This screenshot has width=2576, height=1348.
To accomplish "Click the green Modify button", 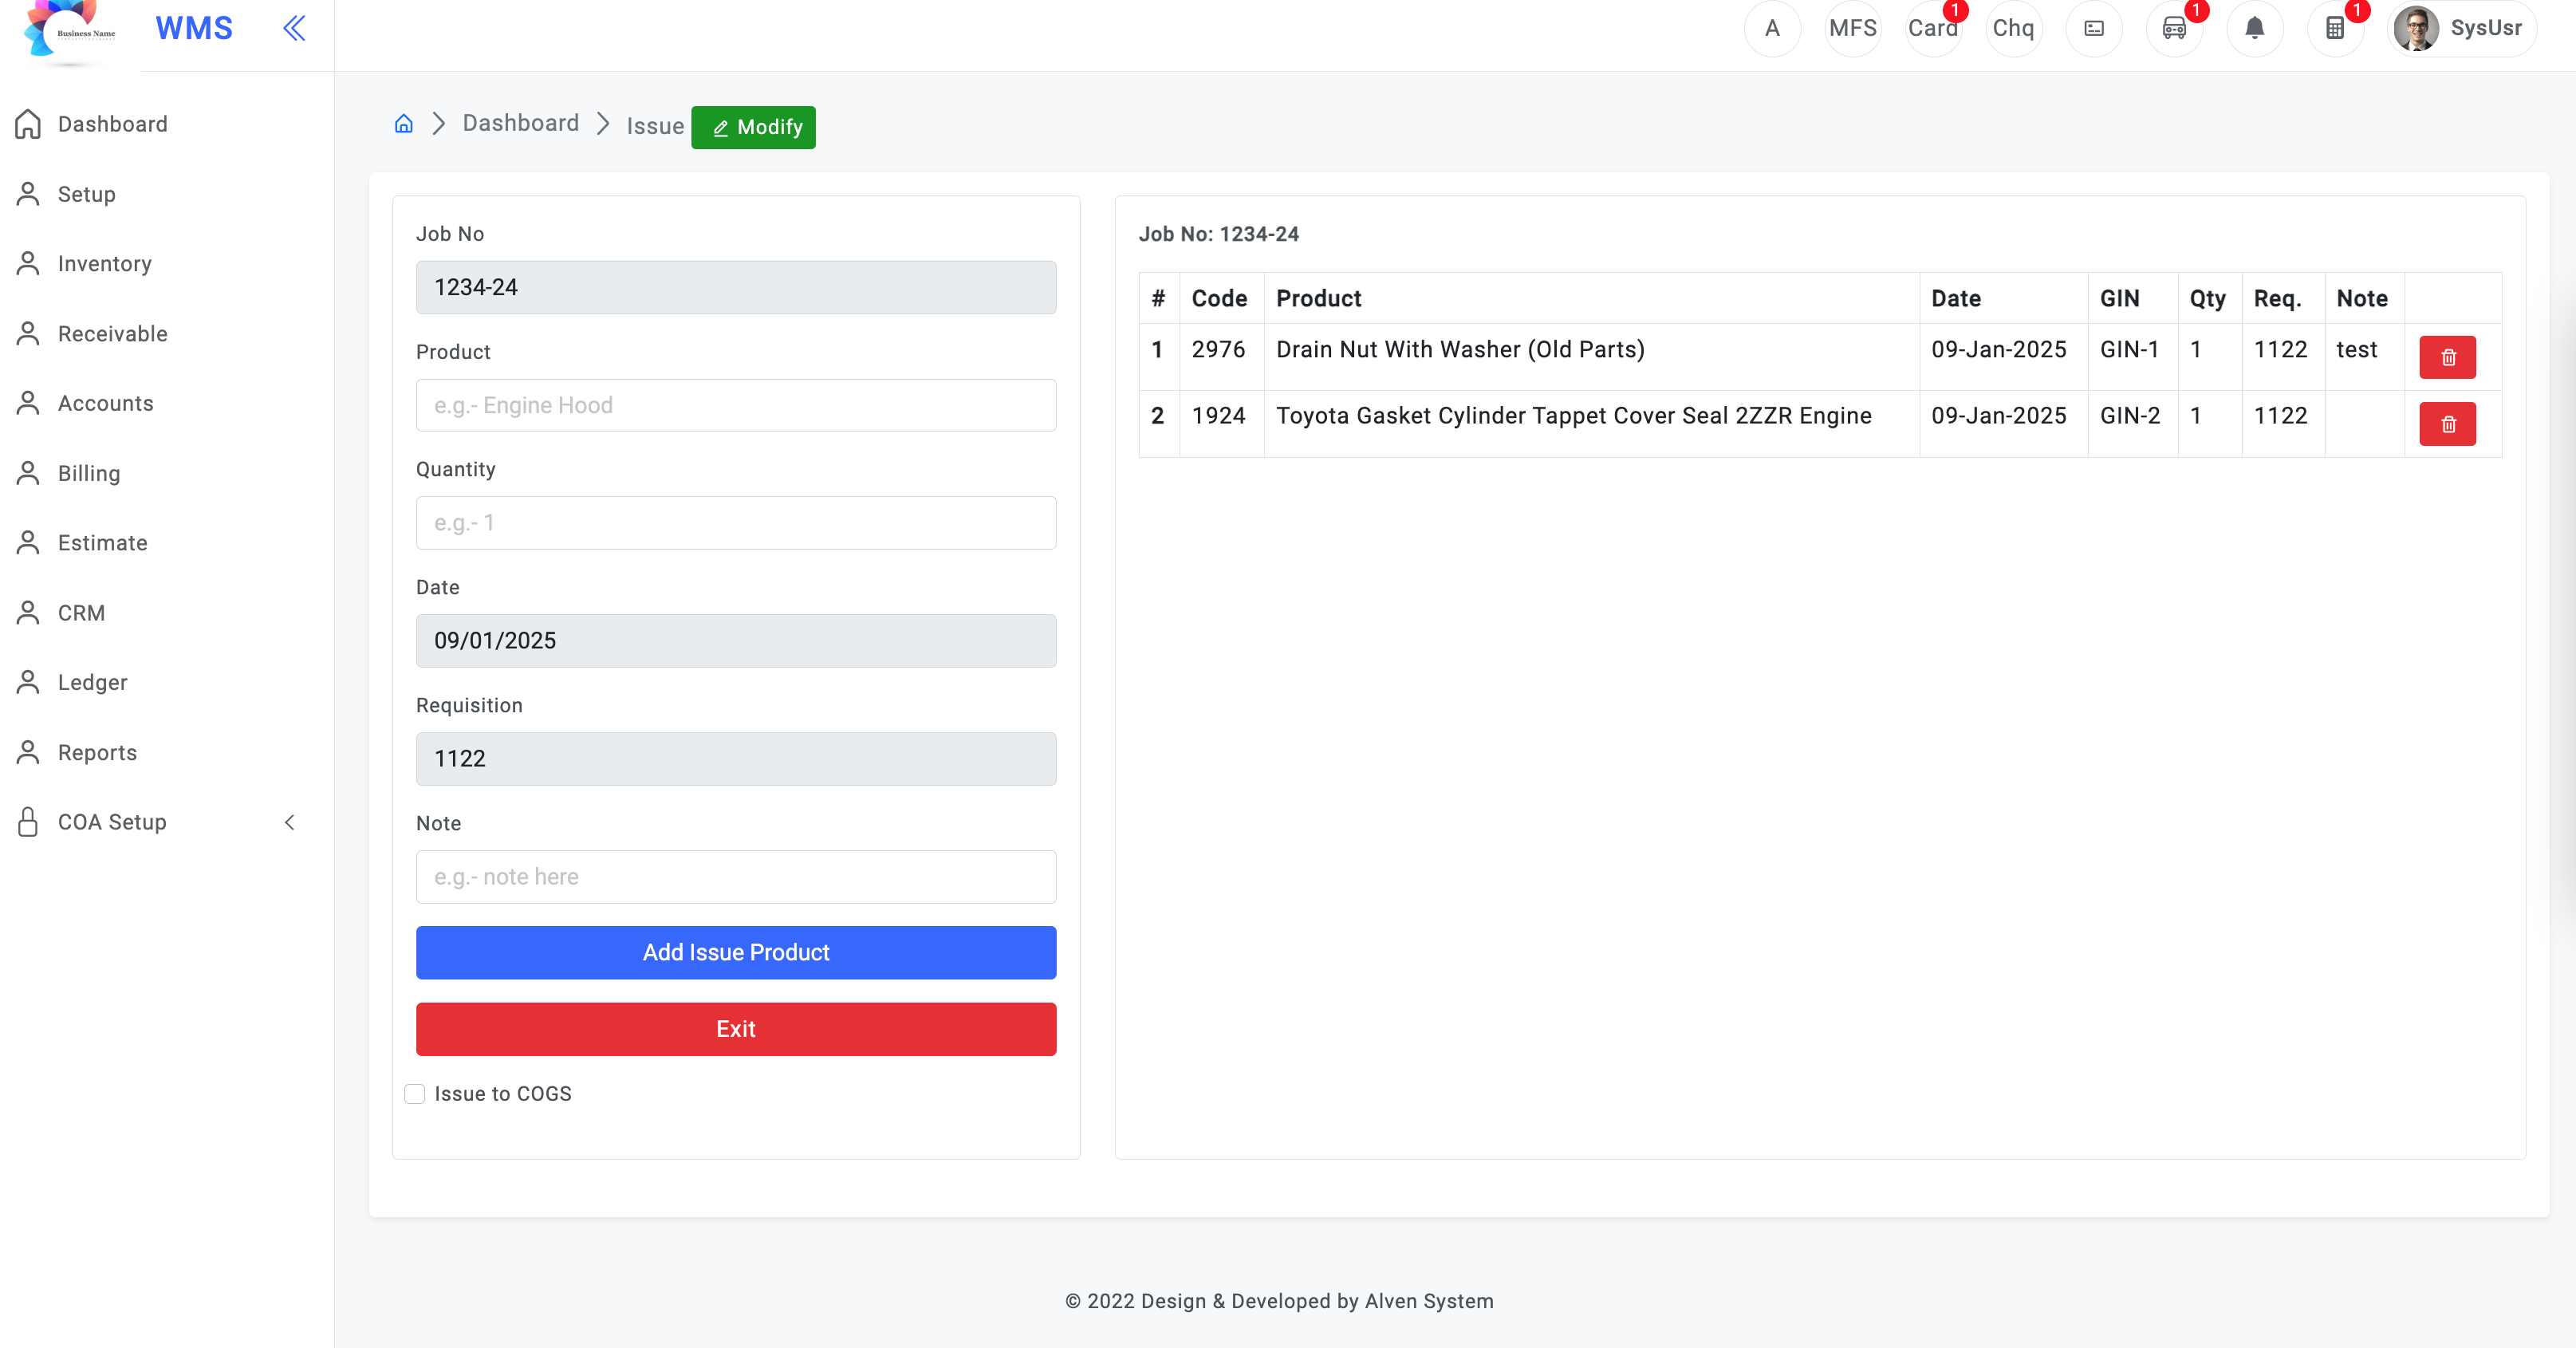I will 754,127.
